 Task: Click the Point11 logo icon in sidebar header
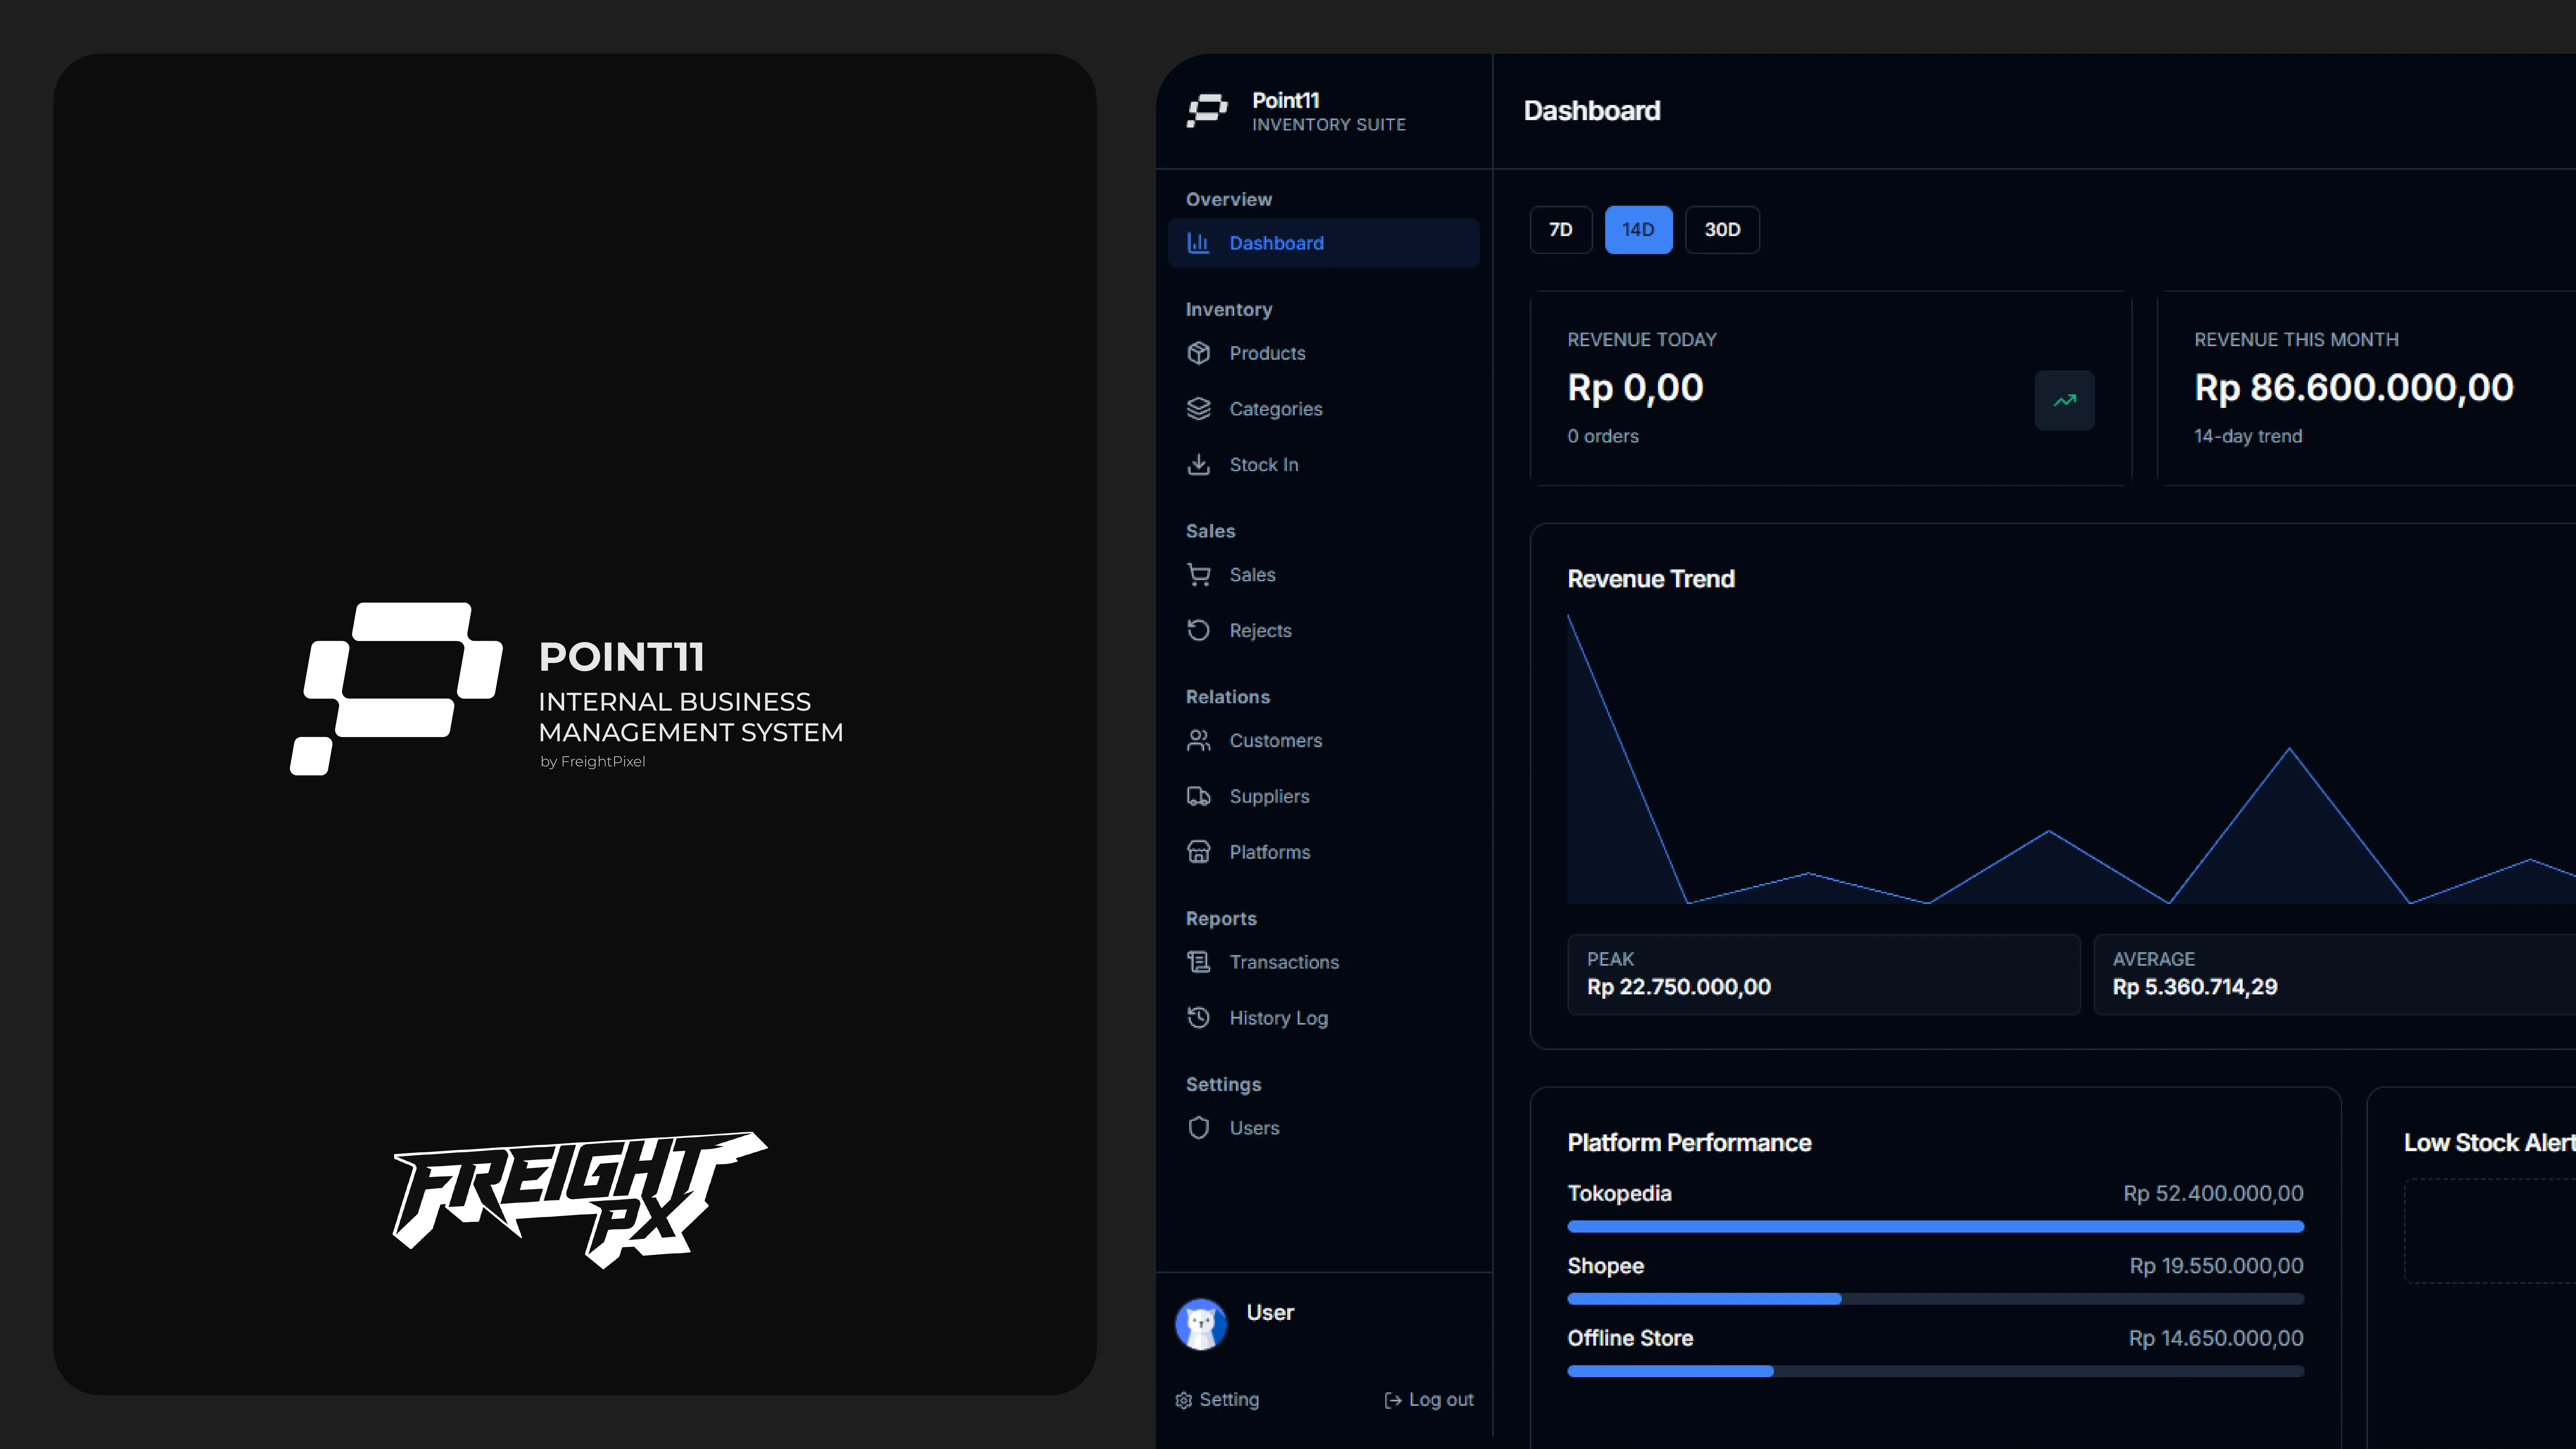point(1207,111)
